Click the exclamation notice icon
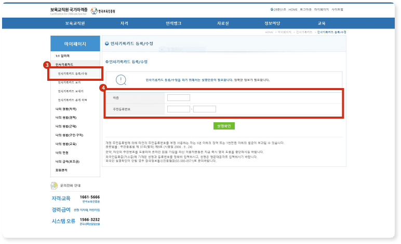 (x=121, y=80)
